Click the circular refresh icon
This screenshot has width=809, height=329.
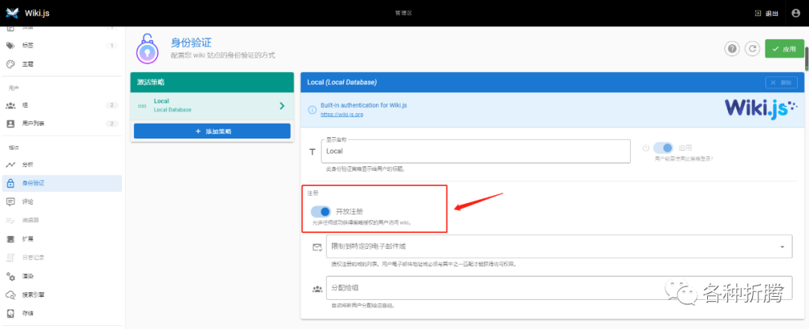(x=753, y=49)
